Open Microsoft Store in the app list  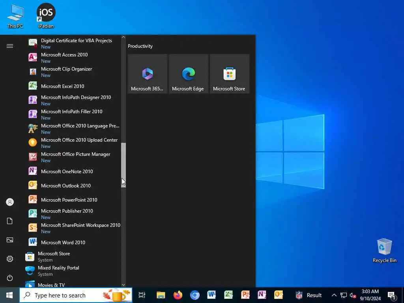point(73,256)
